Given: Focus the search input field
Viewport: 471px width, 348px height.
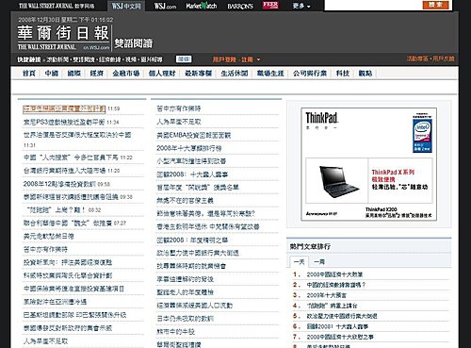Looking at the screenshot, I should pos(373,5).
